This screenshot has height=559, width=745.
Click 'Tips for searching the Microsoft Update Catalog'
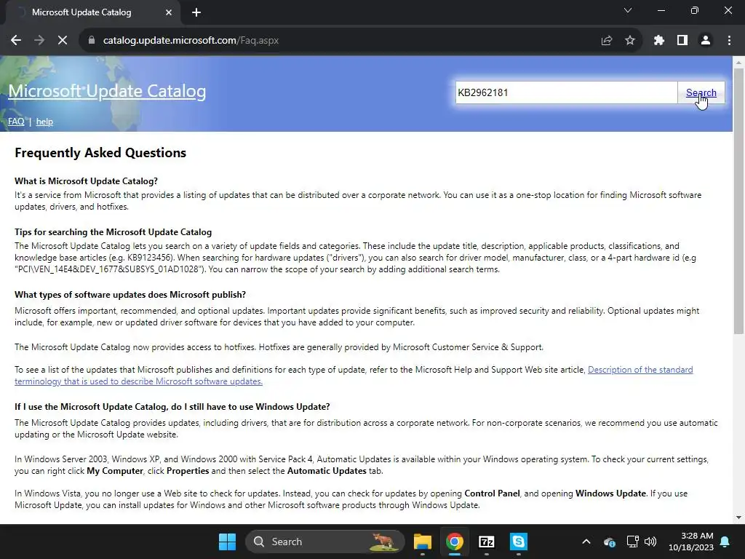coord(113,232)
